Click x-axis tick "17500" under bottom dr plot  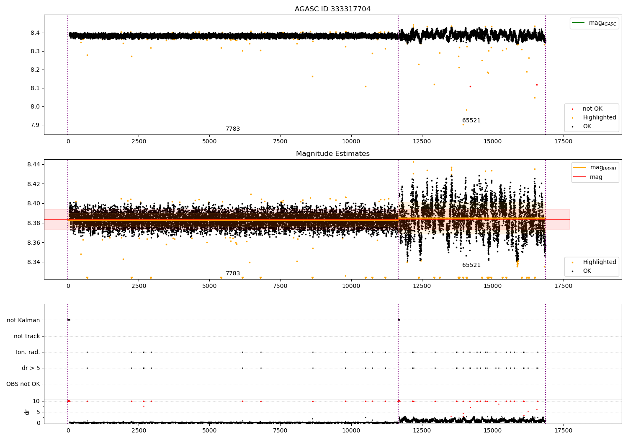point(563,431)
